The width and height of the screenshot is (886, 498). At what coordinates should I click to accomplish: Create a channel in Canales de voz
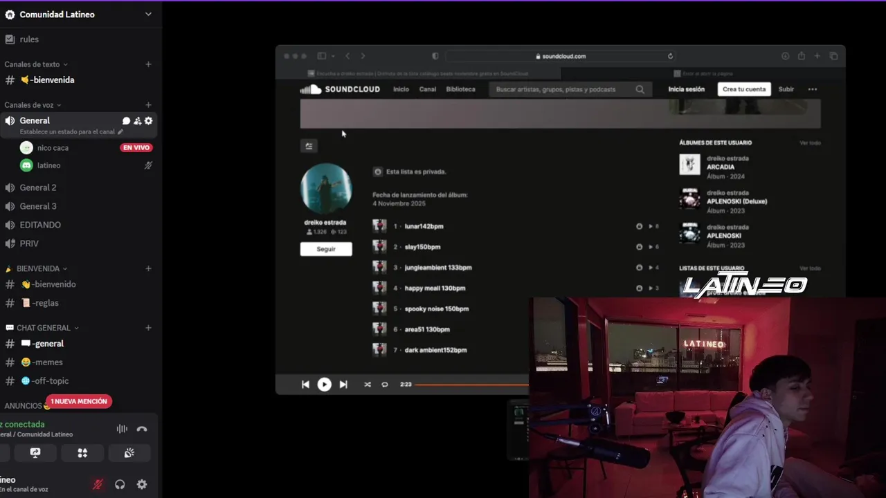[148, 105]
